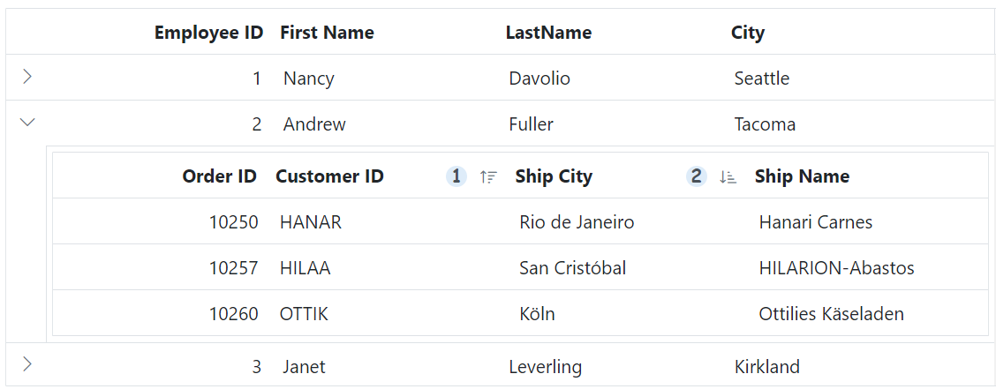The image size is (996, 389).
Task: Sort by First Name column header
Action: 327,33
